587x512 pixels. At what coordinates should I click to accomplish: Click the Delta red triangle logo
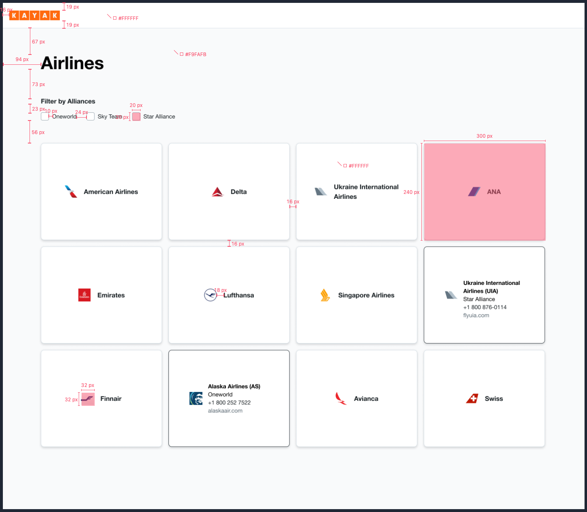click(218, 191)
